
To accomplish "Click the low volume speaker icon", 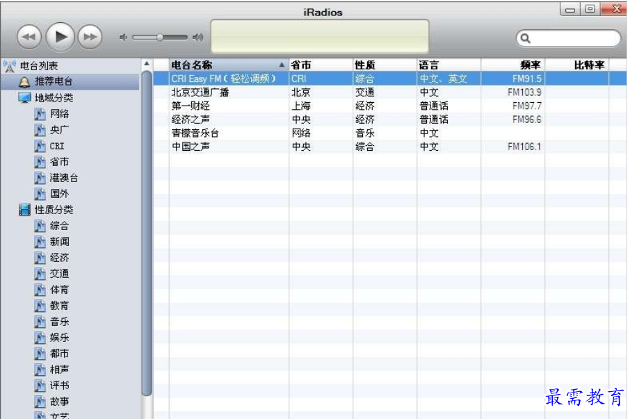I will 123,38.
